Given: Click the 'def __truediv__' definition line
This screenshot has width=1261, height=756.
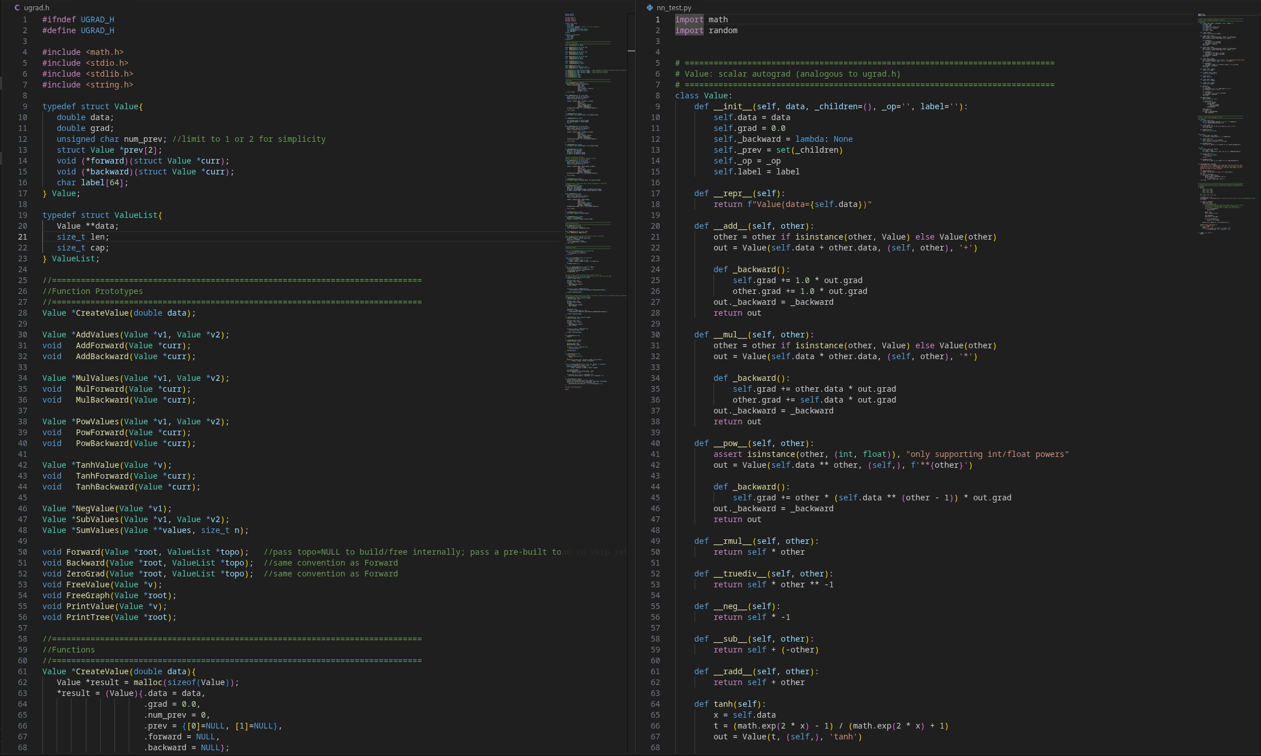Looking at the screenshot, I should point(764,574).
